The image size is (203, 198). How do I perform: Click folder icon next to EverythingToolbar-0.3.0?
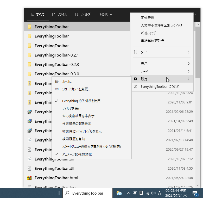point(29,74)
